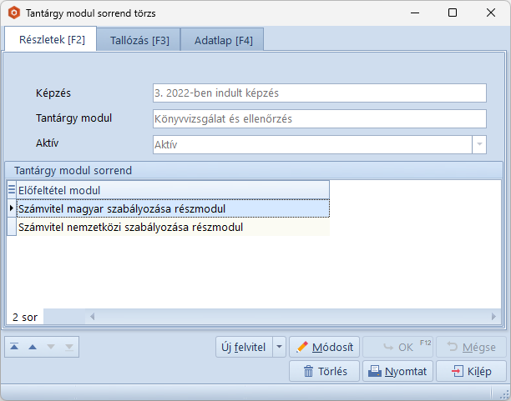
Task: Switch to the Tallózás [F3] tab
Action: click(139, 40)
